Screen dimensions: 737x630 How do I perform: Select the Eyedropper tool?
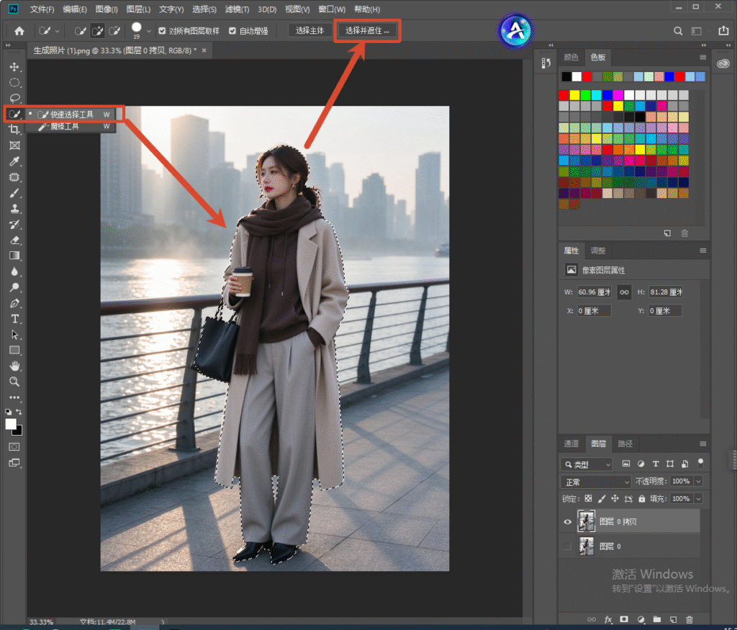(14, 161)
